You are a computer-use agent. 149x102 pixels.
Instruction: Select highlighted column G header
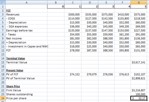pyautogui.click(x=139, y=2)
